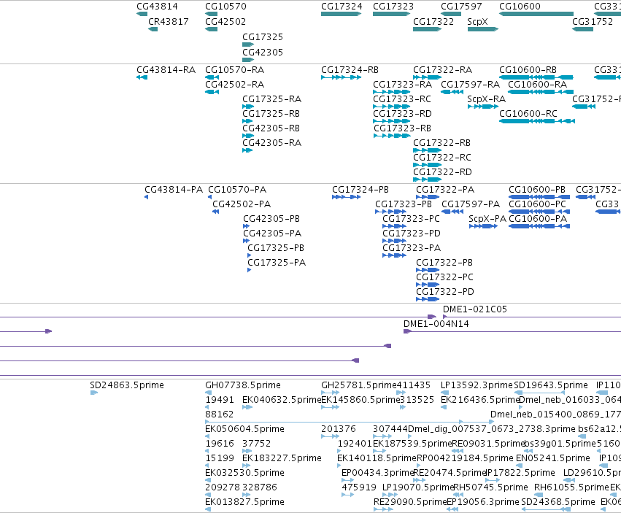The height and width of the screenshot is (513, 621).
Task: Click the CG17322 gene label
Action: pyautogui.click(x=433, y=21)
